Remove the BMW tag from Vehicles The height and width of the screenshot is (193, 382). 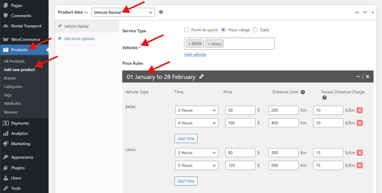tap(189, 44)
